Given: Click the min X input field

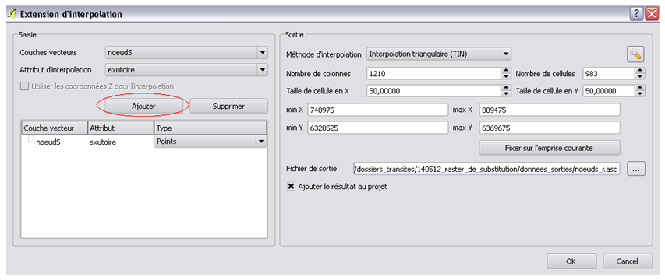Looking at the screenshot, I should pyautogui.click(x=378, y=110).
